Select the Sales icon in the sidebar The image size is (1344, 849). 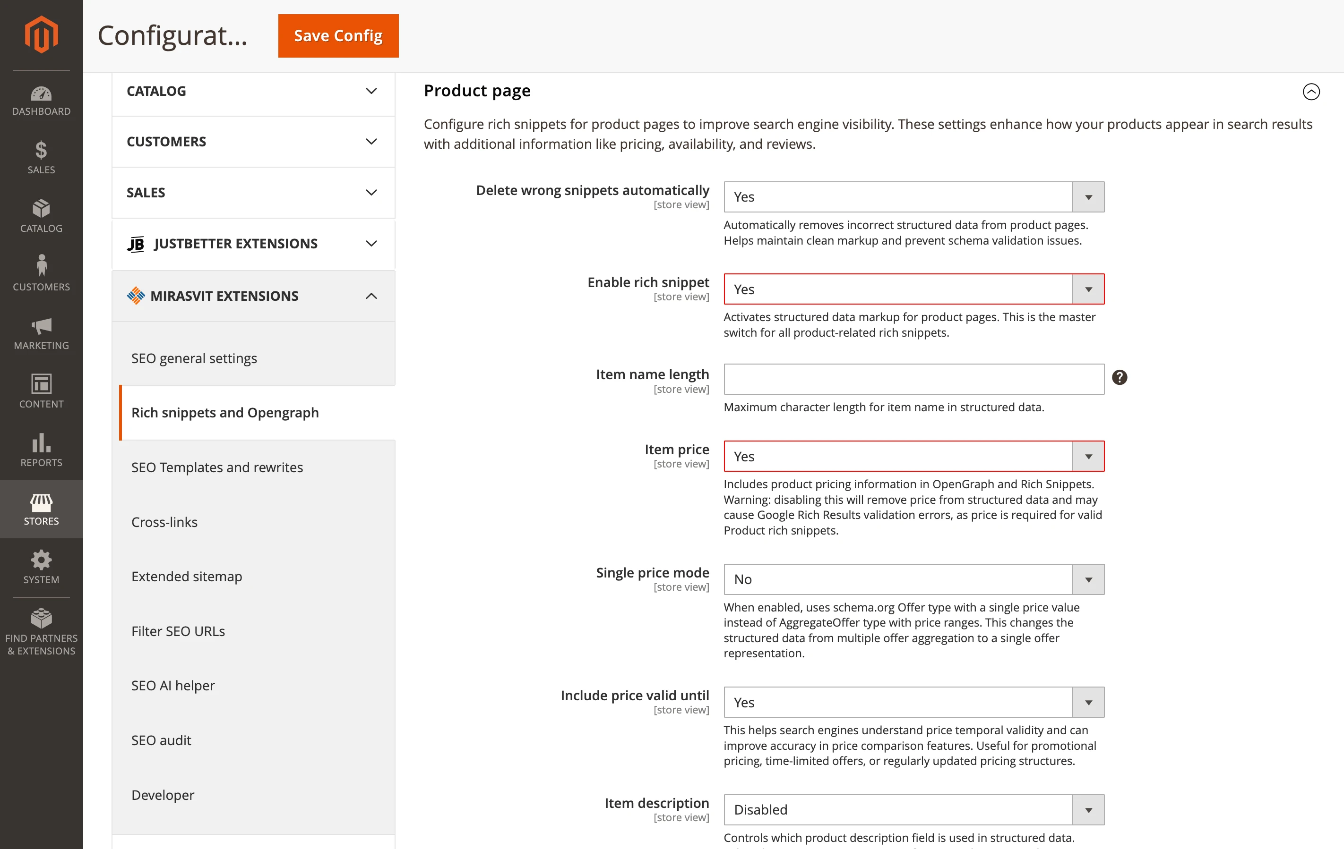tap(41, 158)
